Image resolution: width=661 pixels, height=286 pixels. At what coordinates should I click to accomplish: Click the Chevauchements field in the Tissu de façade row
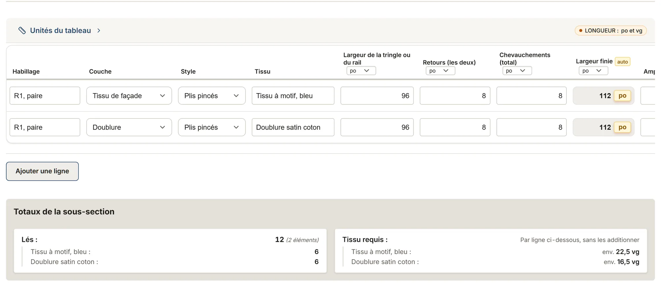[x=531, y=96]
